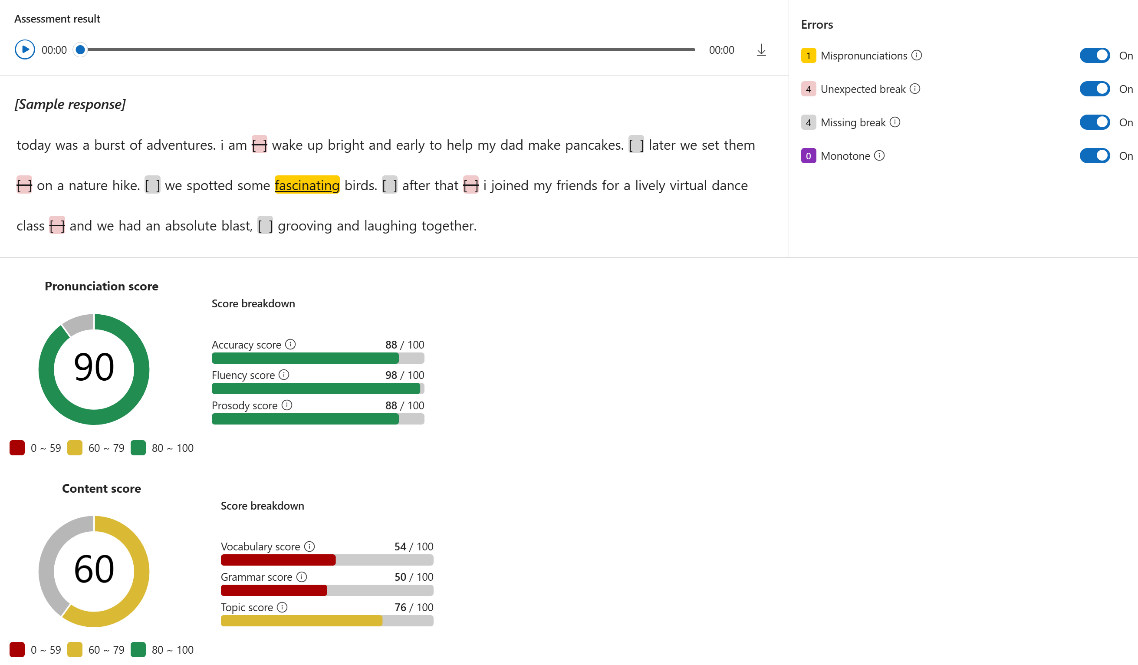Open the Prosody score info tooltip
The image size is (1138, 665).
click(287, 405)
